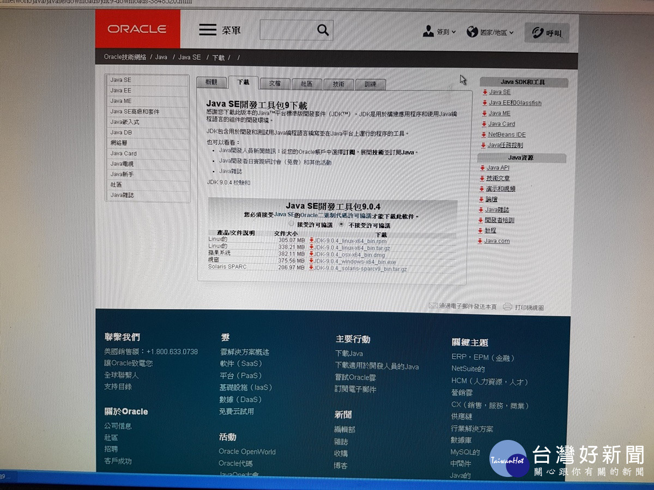Image resolution: width=654 pixels, height=490 pixels.
Task: Select Java EE in left sidebar
Action: click(120, 90)
